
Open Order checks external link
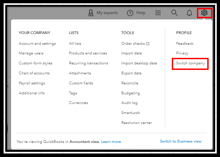(135, 44)
